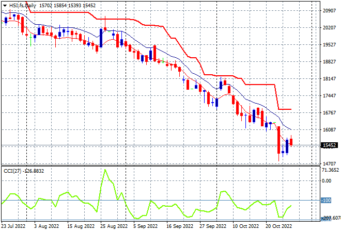Click the 20 Oct 2022 date label
Viewport: 341px width, 232px height.
coord(278,226)
